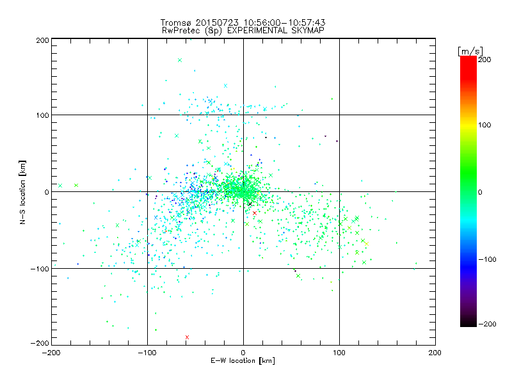The height and width of the screenshot is (384, 512).
Task: Click the E-W axis '100' tick label
Action: pos(339,353)
